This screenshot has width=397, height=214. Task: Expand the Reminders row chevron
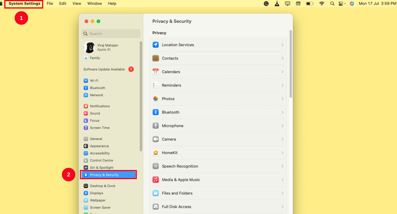pyautogui.click(x=282, y=85)
